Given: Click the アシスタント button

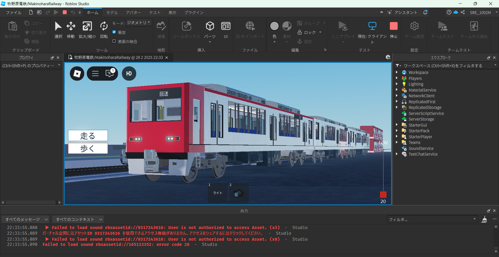Looking at the screenshot, I should 402,12.
